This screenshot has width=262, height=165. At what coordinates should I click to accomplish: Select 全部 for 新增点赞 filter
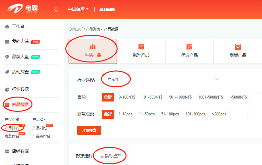[108, 114]
